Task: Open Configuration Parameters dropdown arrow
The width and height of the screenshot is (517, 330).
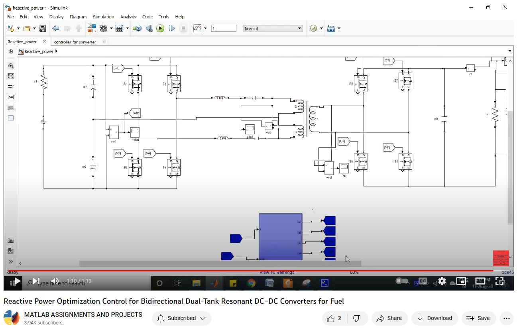Action: coord(111,28)
